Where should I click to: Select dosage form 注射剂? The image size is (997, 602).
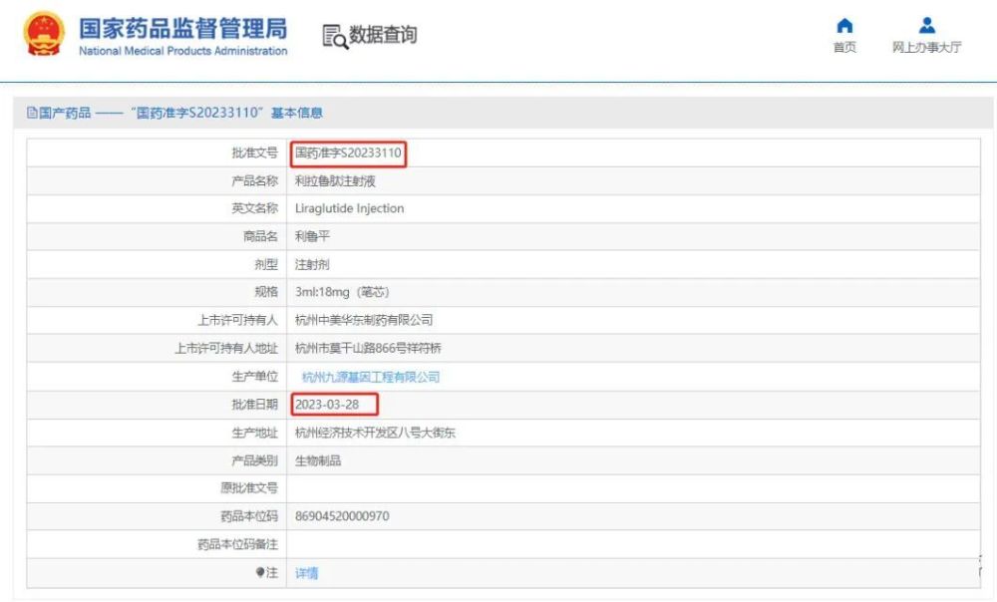(x=312, y=264)
